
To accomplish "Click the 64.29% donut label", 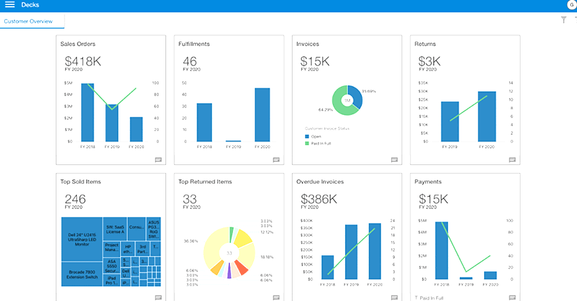I will pyautogui.click(x=325, y=110).
